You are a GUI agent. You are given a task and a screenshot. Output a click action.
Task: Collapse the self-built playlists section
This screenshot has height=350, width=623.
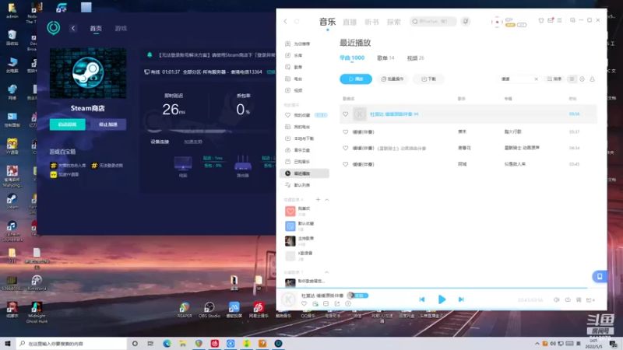coord(326,200)
